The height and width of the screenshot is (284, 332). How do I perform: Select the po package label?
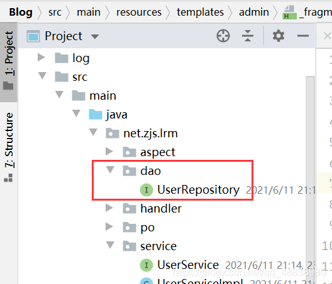tap(147, 228)
